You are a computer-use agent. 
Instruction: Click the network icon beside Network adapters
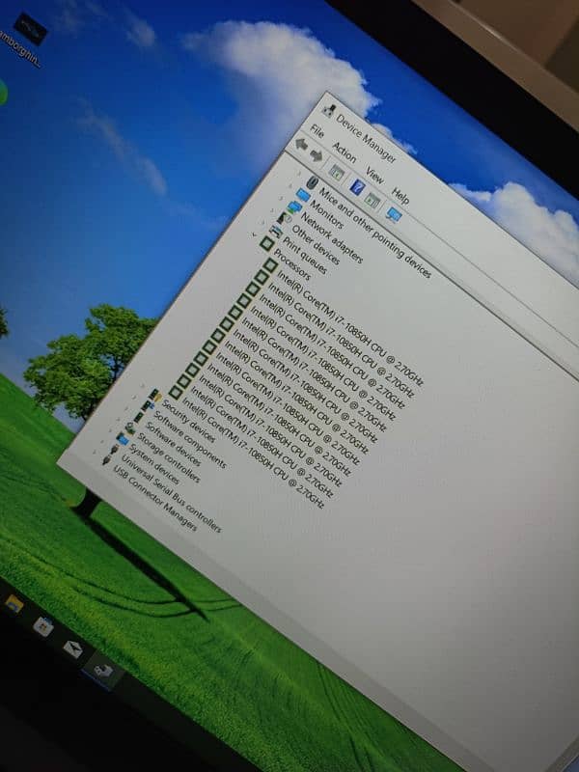point(294,207)
